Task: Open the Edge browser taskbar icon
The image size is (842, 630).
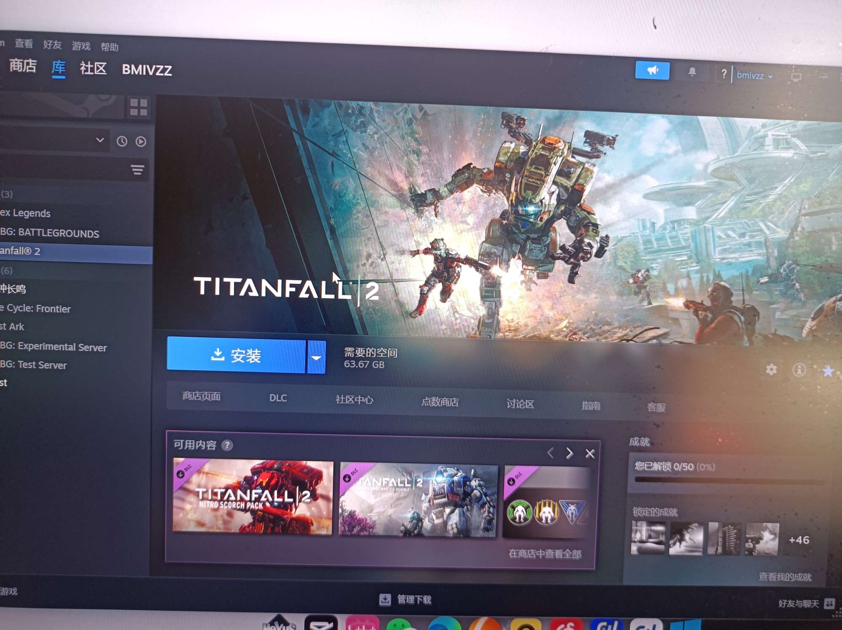Action: pyautogui.click(x=444, y=624)
